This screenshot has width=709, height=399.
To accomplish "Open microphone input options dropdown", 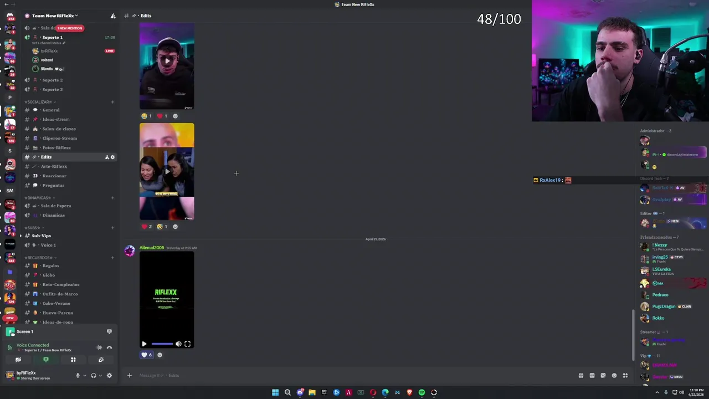I will click(x=84, y=375).
